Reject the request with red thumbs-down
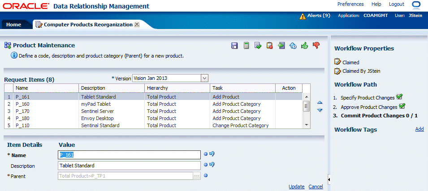Image resolution: width=428 pixels, height=191 pixels. pos(316,45)
